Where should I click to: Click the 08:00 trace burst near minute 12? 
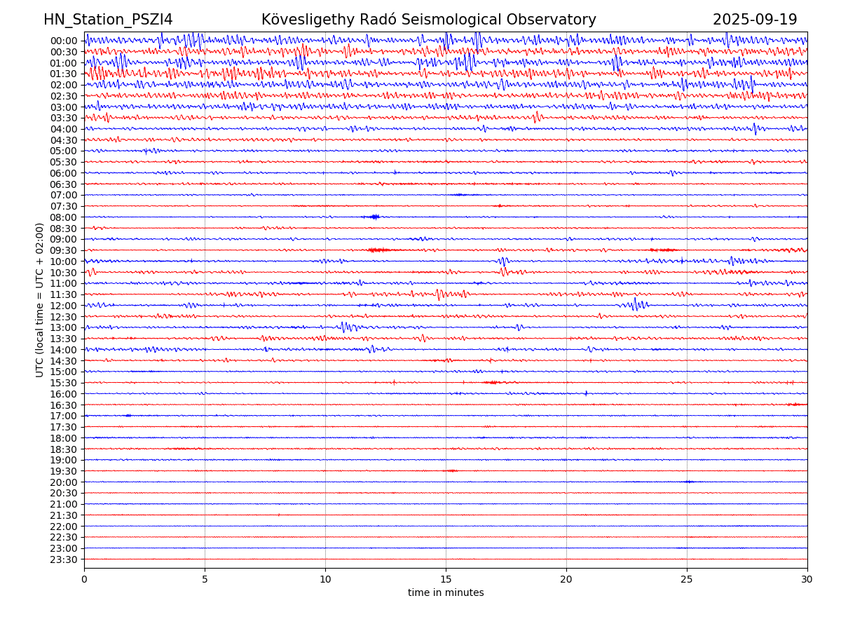point(374,217)
